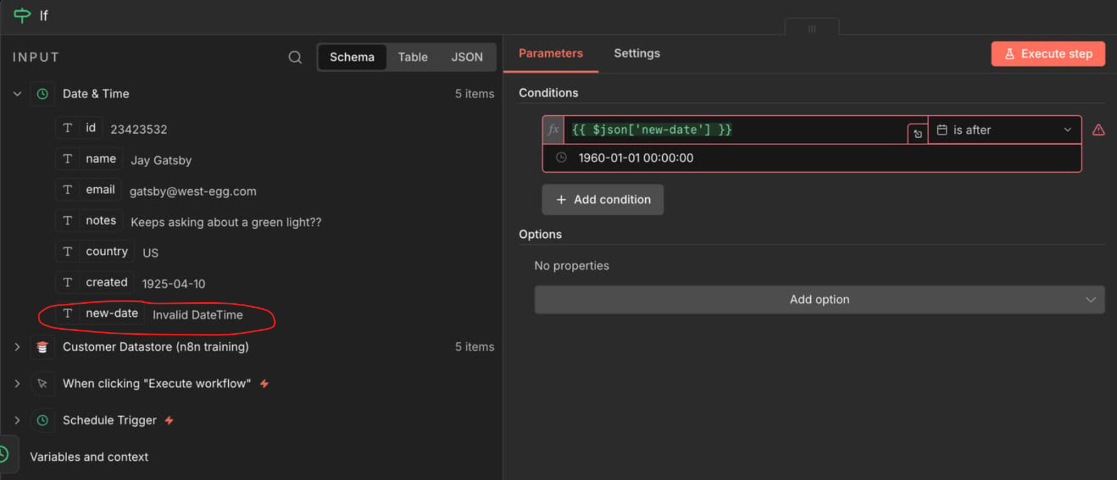1117x480 pixels.
Task: Click the Schedule Trigger clock icon
Action: point(42,420)
